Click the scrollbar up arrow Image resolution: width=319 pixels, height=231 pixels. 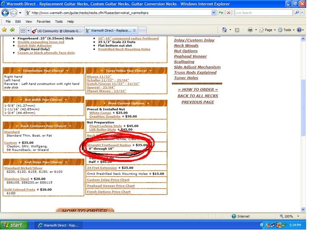pyautogui.click(x=303, y=39)
